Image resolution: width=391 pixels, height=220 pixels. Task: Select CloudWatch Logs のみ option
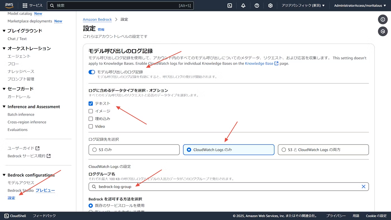tap(229, 150)
